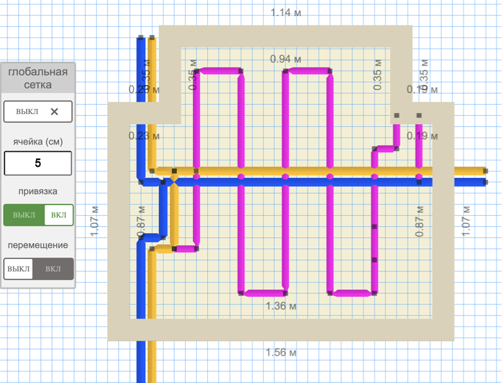Select the 0.94 м inner width label
This screenshot has width=502, height=383.
point(285,59)
